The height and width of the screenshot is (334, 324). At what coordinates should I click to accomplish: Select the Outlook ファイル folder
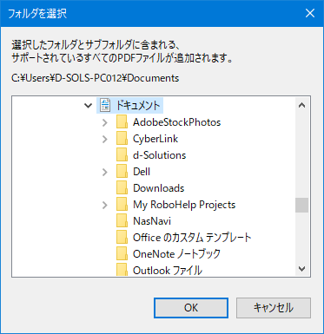[168, 271]
